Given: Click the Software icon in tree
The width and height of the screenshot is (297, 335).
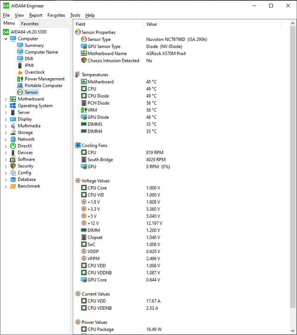Looking at the screenshot, I should tap(13, 160).
